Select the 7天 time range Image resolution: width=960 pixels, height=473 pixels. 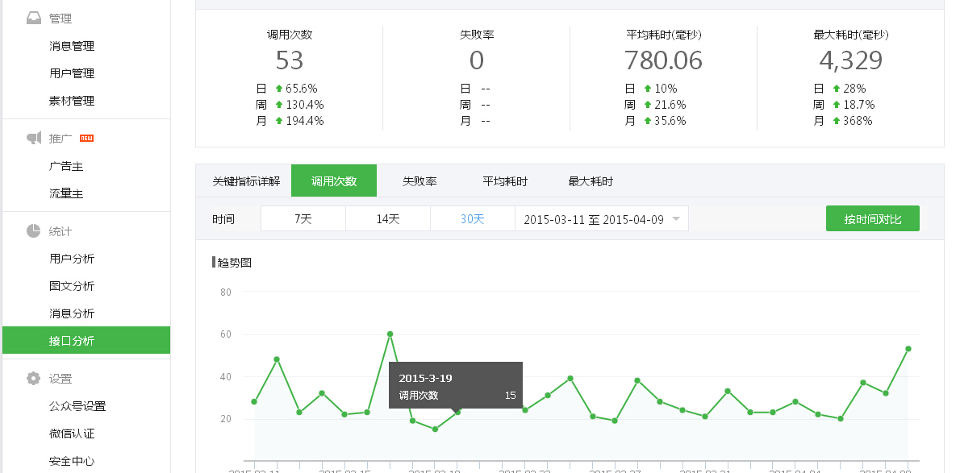click(303, 219)
